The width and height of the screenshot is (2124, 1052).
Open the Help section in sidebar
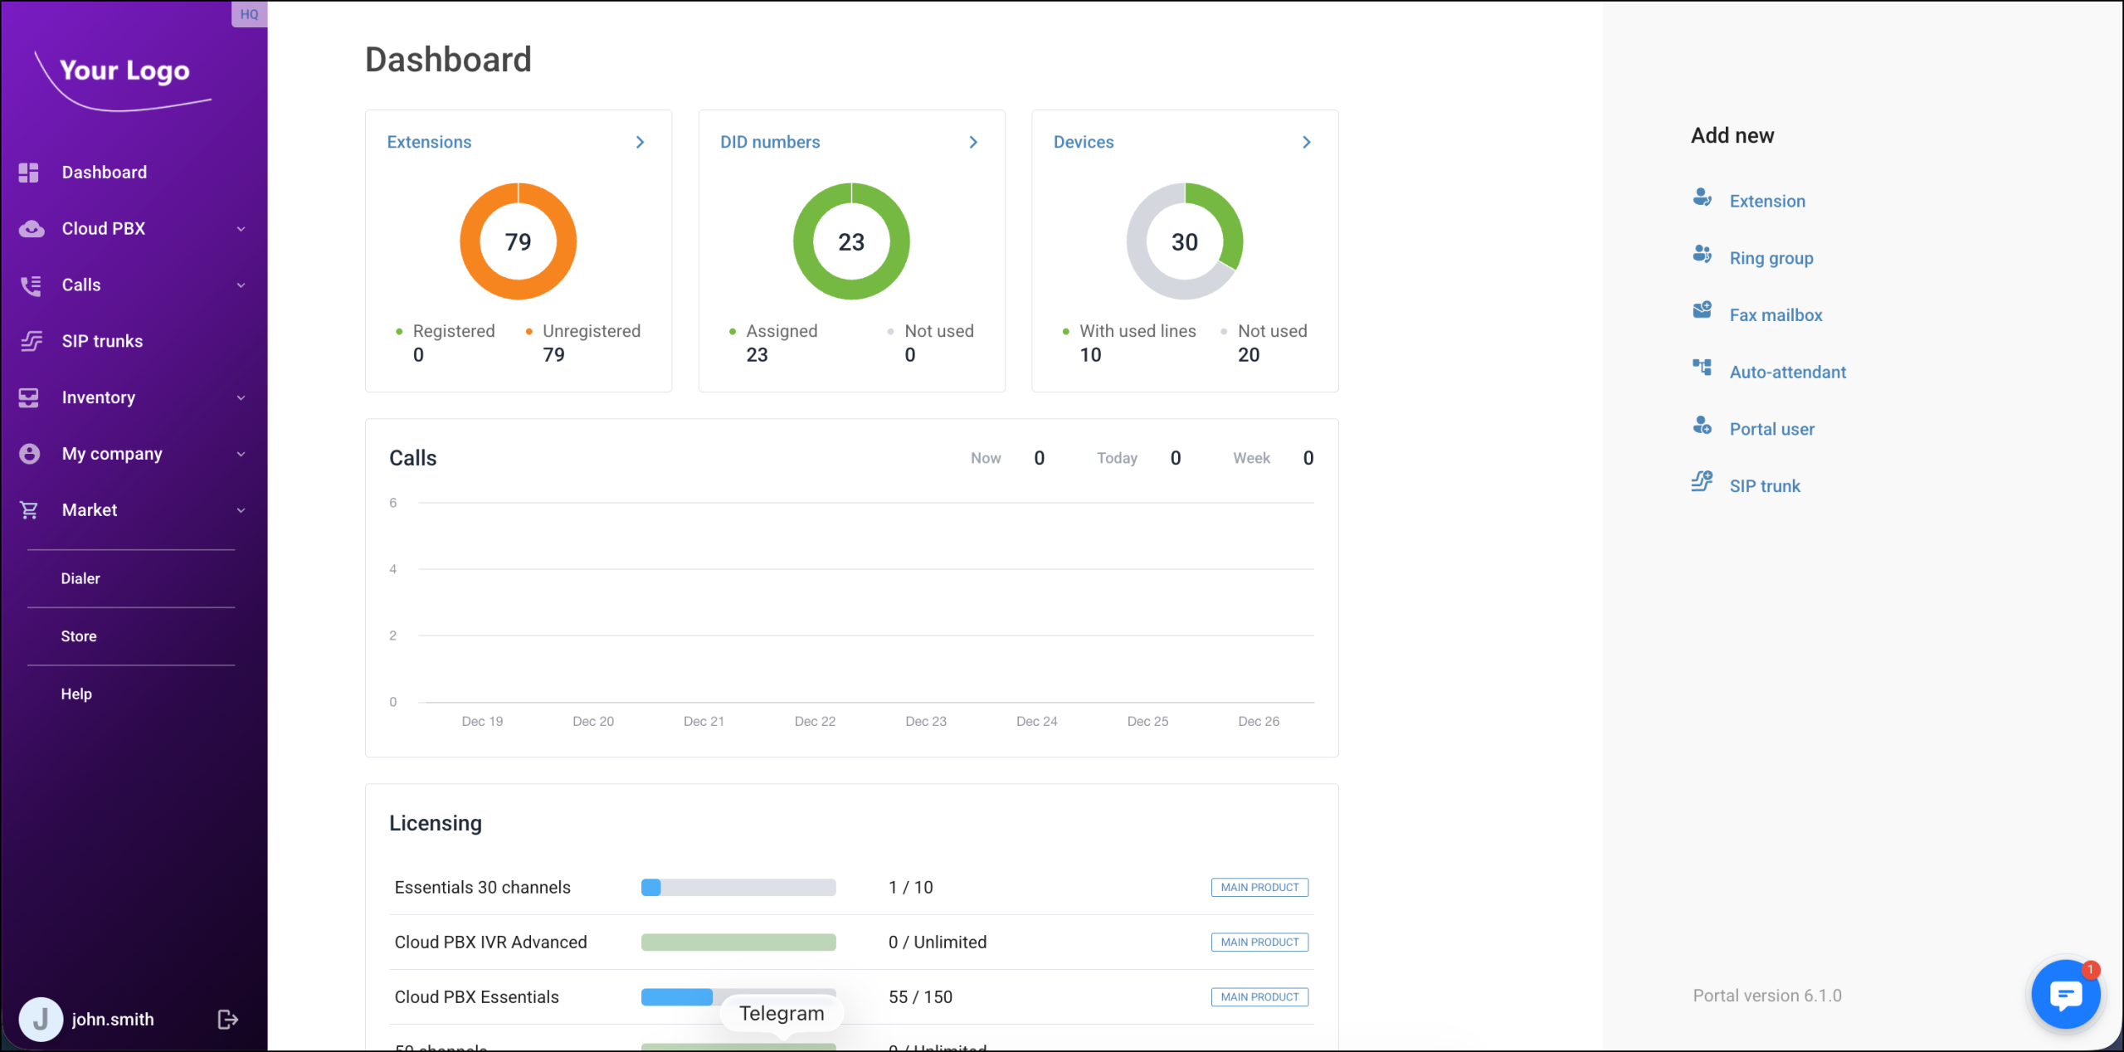(x=76, y=694)
